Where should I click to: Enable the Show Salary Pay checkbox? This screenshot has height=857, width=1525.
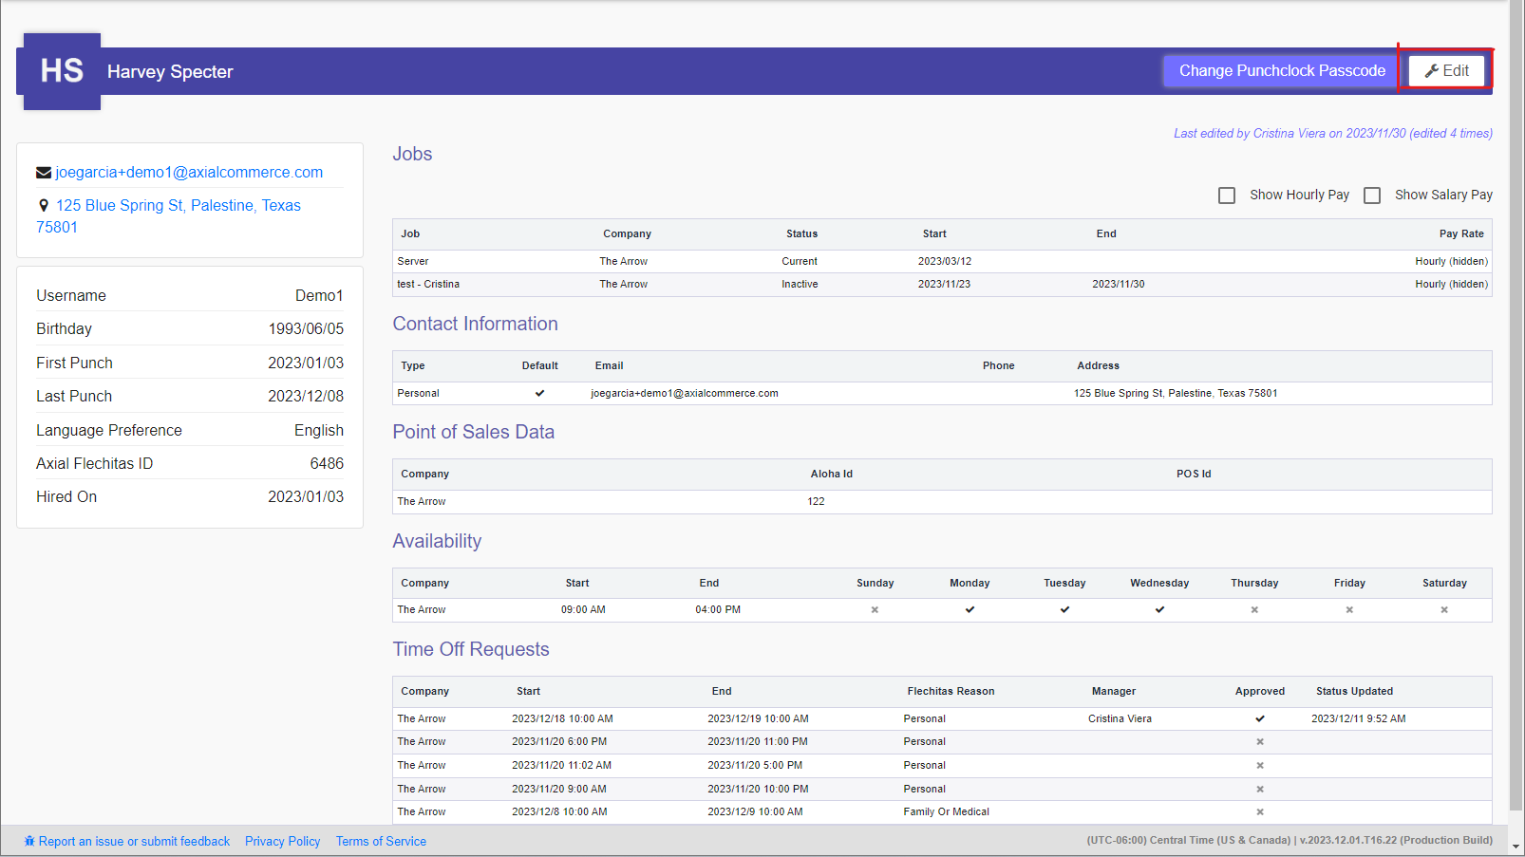click(1372, 196)
